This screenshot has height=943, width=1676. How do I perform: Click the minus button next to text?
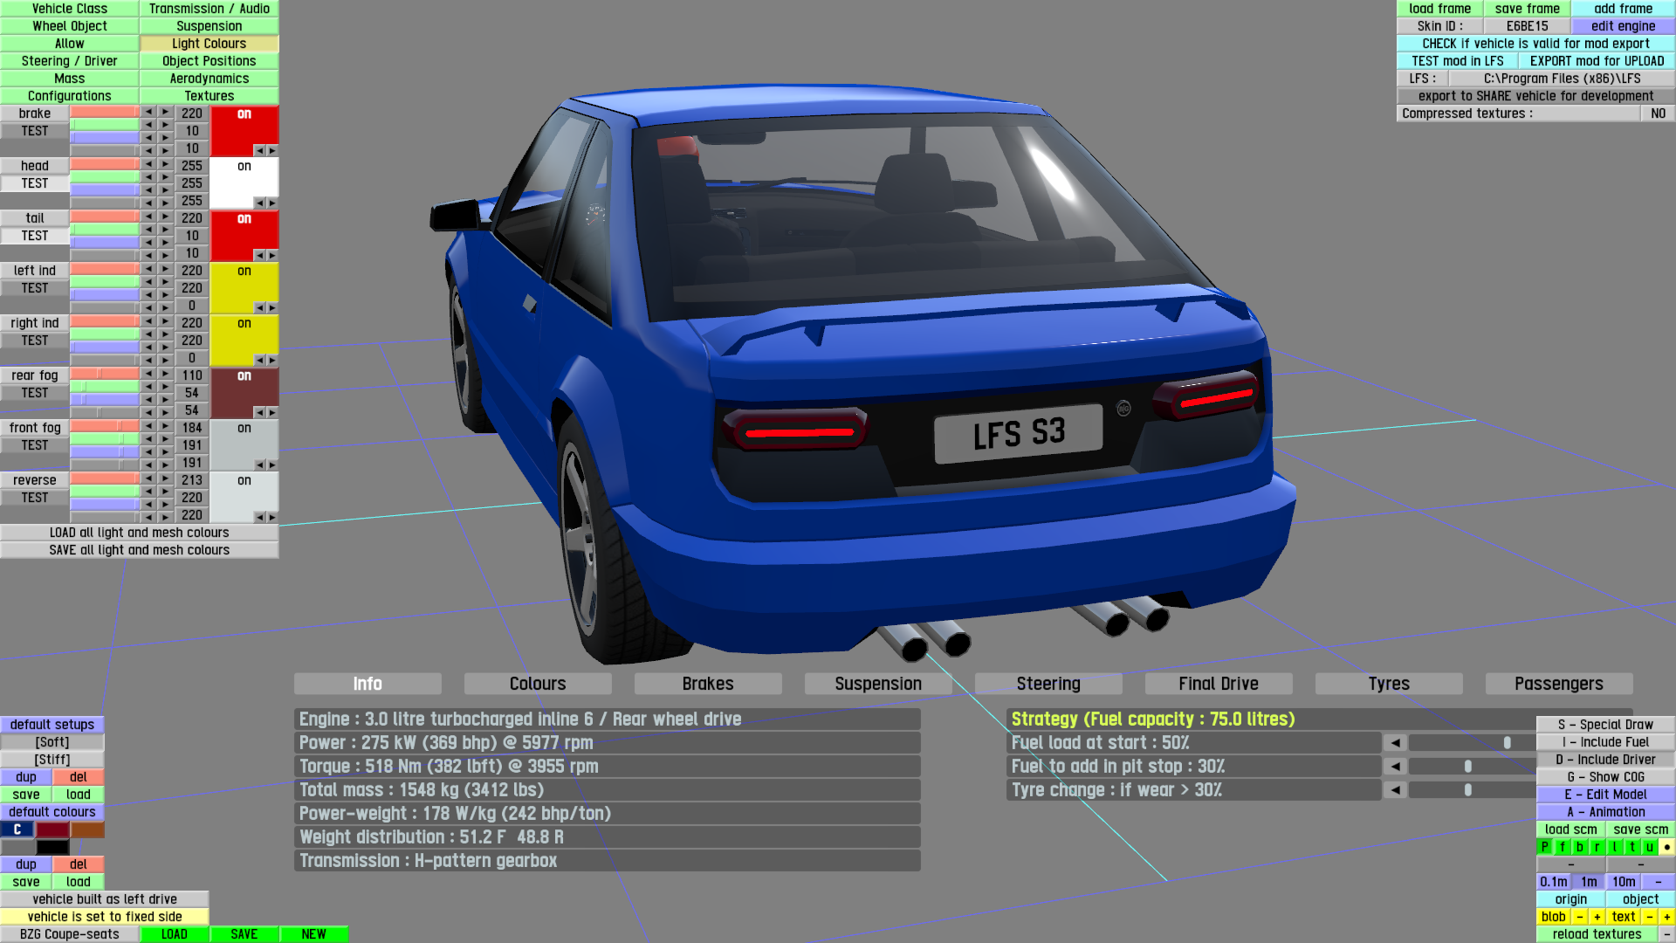coord(1649,917)
